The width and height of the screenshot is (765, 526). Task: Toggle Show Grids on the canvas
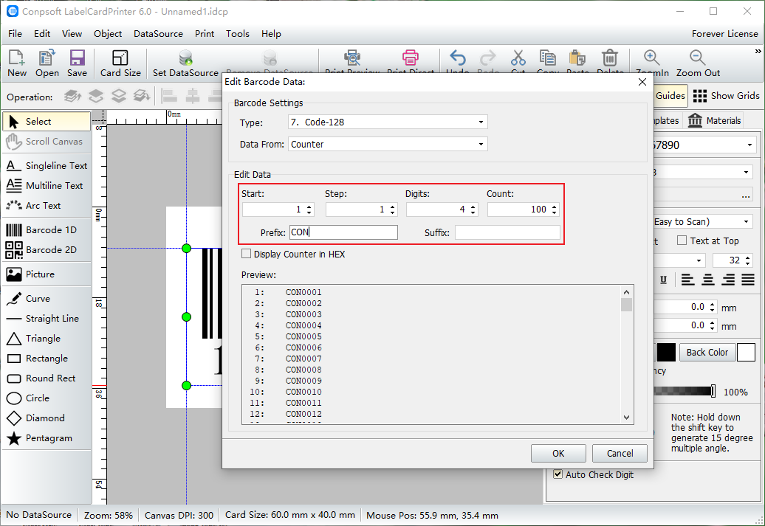pyautogui.click(x=726, y=96)
